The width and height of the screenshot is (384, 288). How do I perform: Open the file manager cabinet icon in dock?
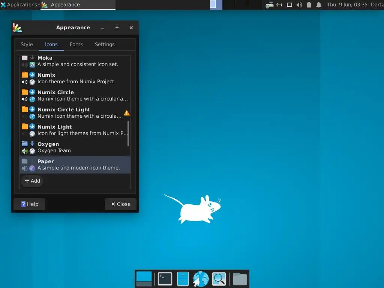tap(183, 279)
